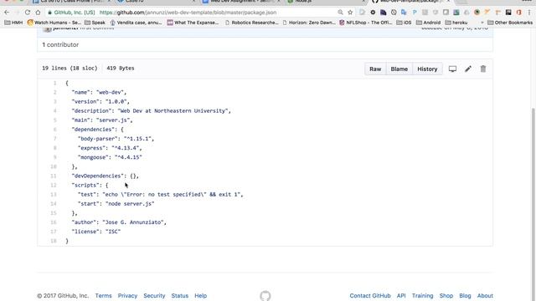Screen dimensions: 536x301
Task: Click the "mongoose": "^4.4.15" line
Action: pyautogui.click(x=110, y=157)
